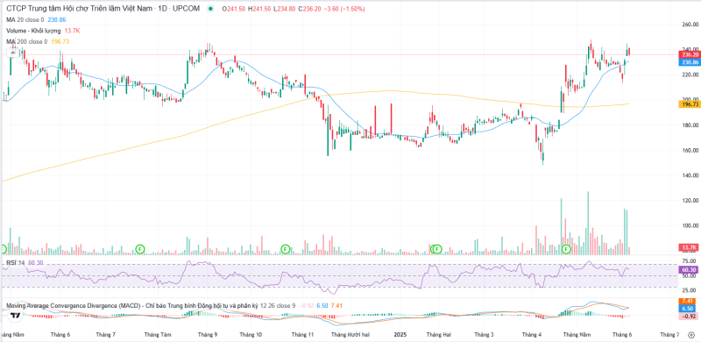
Task: Click the Tháng 7 label near the left edge
Action: 105,334
